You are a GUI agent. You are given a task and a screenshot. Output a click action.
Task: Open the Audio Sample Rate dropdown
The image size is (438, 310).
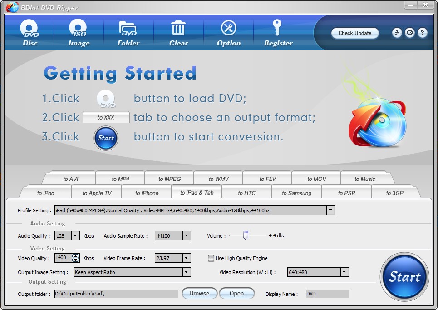point(187,235)
